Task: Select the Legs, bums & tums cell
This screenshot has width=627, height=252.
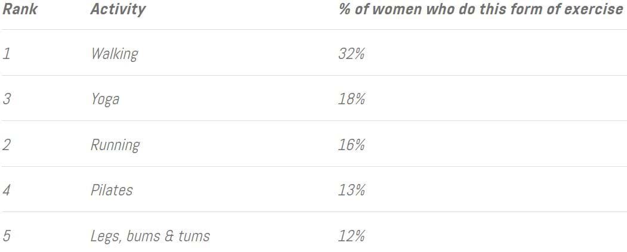Action: click(150, 236)
